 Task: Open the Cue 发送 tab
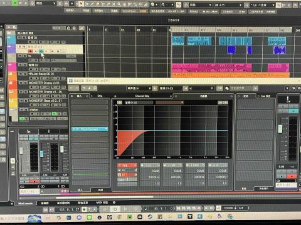(265, 96)
